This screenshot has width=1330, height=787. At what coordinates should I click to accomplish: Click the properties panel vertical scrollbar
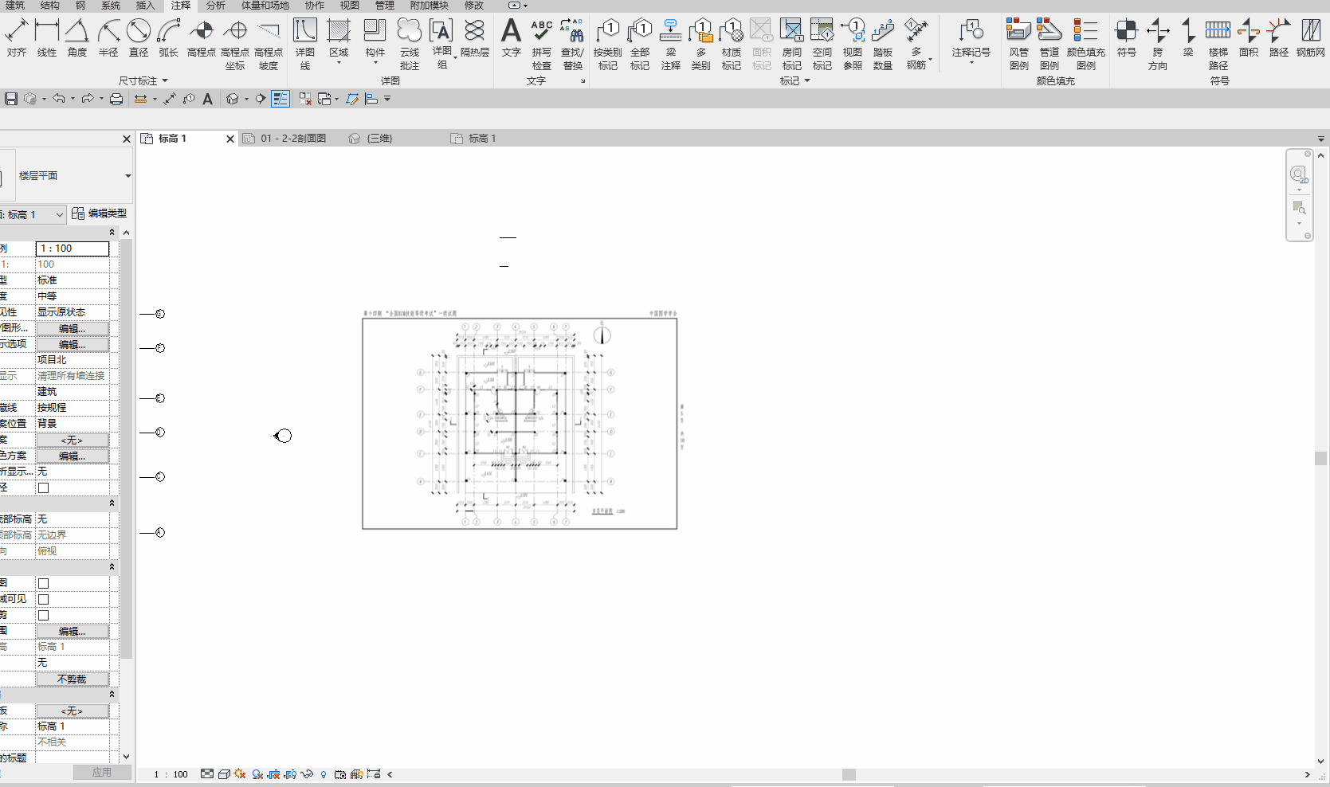click(127, 448)
